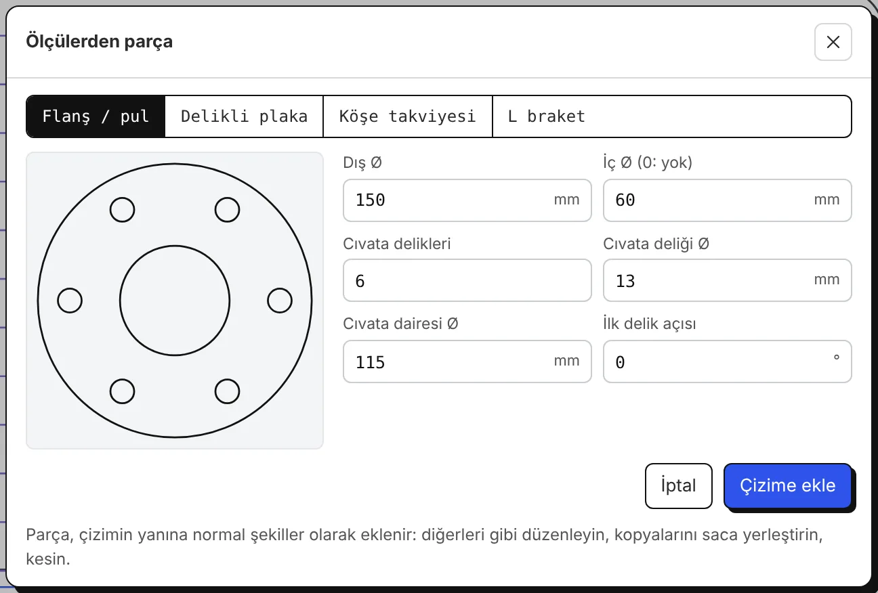Image resolution: width=878 pixels, height=593 pixels.
Task: Click the Dış Ø input field
Action: [467, 200]
